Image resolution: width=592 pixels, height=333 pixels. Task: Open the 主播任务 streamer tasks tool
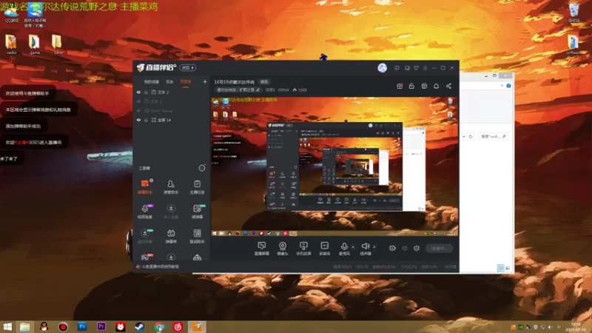pos(197,186)
